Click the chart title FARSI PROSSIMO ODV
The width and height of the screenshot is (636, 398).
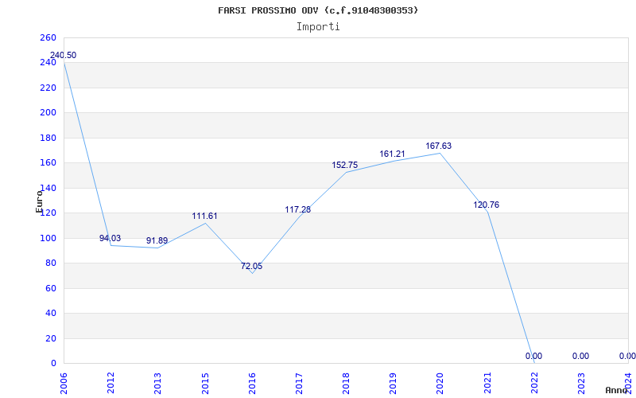click(x=318, y=10)
